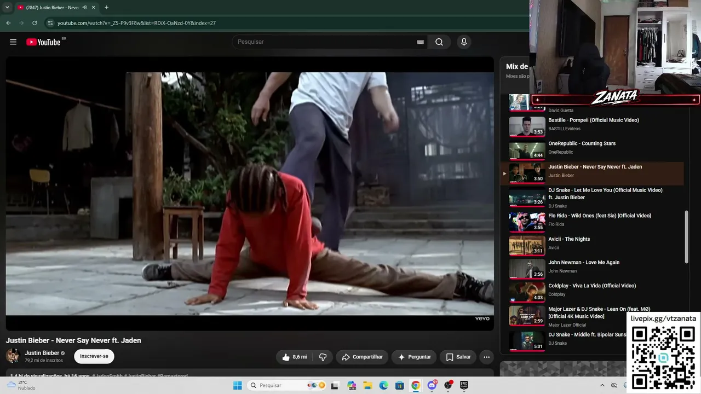Open the Counting Stars thumbnail
The width and height of the screenshot is (701, 394).
click(x=527, y=150)
